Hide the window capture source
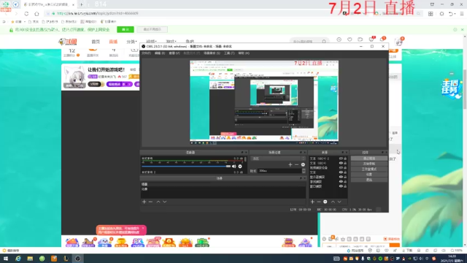 pyautogui.click(x=341, y=186)
